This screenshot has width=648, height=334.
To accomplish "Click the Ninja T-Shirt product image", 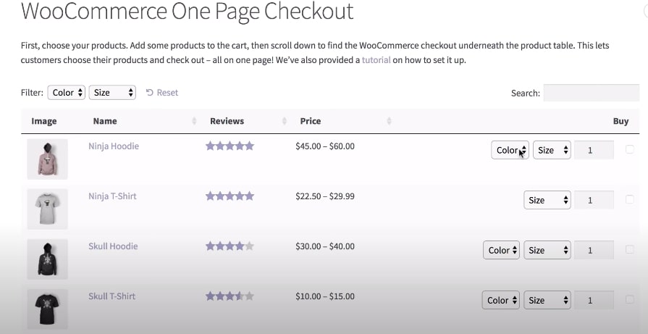I will [47, 209].
